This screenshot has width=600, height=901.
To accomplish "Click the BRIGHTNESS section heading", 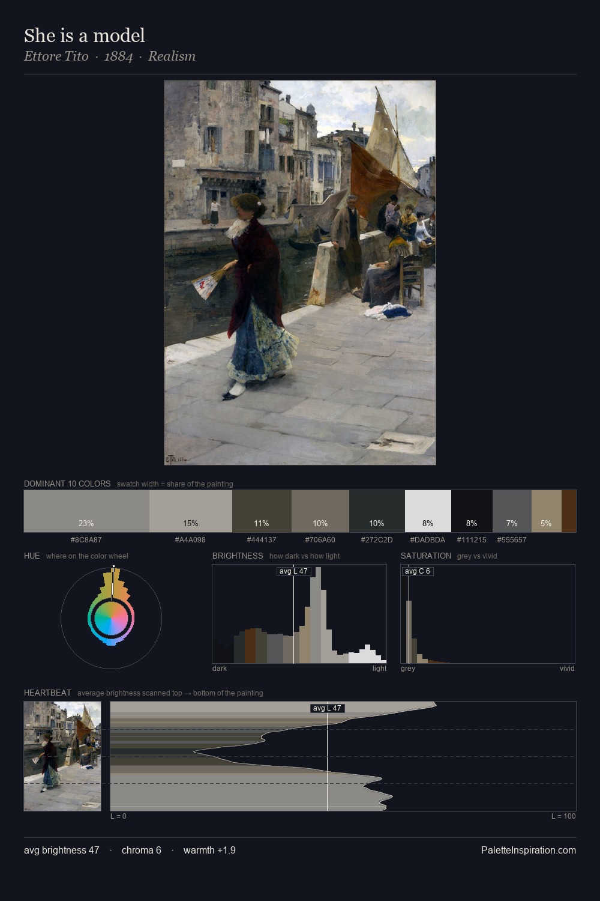I will pos(238,556).
